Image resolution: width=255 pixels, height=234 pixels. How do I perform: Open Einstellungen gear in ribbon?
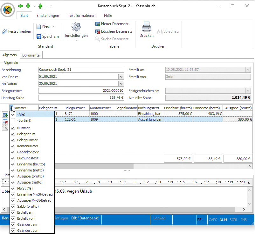pos(76,27)
